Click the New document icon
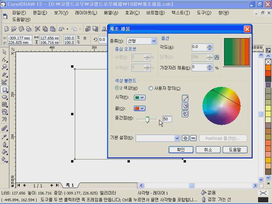The width and height of the screenshot is (272, 204). 6,29
